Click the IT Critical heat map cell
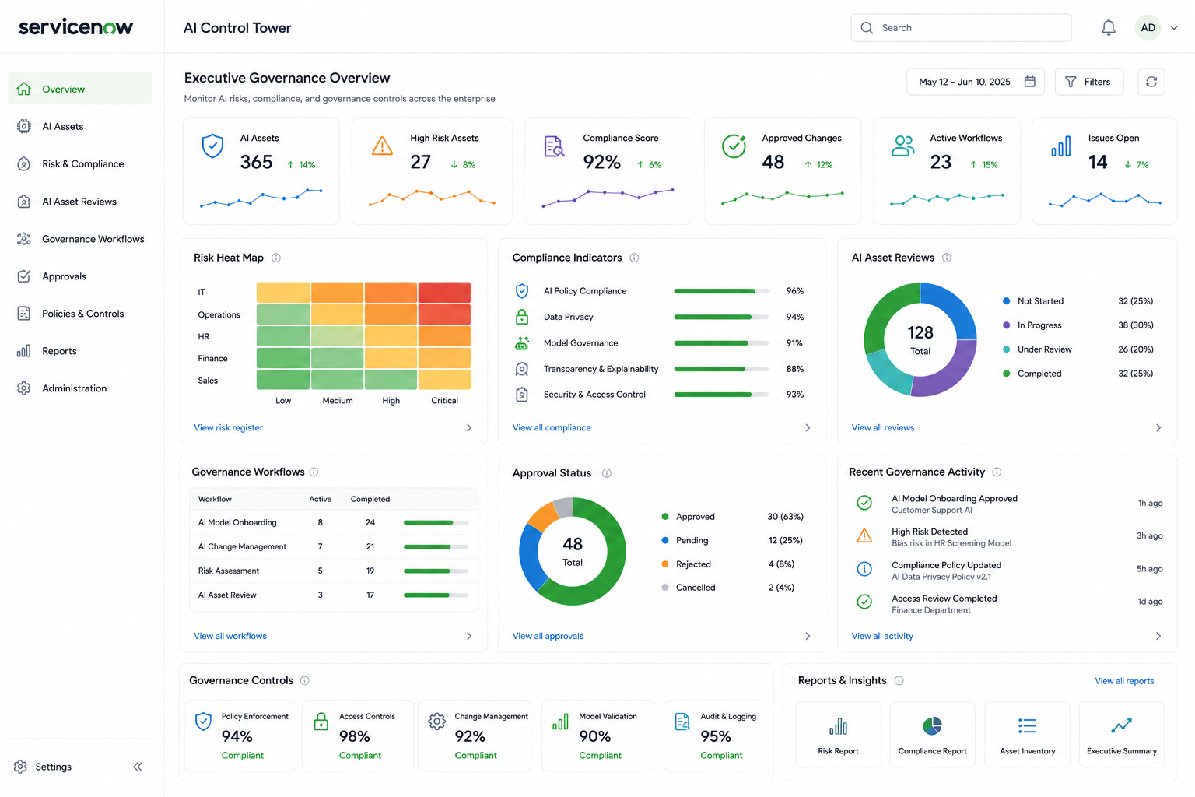The height and width of the screenshot is (797, 1195). coord(444,293)
